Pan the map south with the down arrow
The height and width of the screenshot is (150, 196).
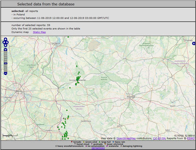pyautogui.click(x=5, y=45)
